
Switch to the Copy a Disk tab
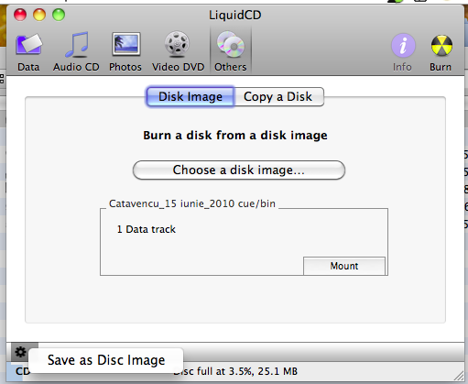(278, 97)
